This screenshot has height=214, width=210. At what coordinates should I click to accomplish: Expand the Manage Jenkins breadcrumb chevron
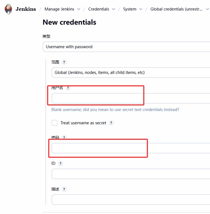coord(79,9)
